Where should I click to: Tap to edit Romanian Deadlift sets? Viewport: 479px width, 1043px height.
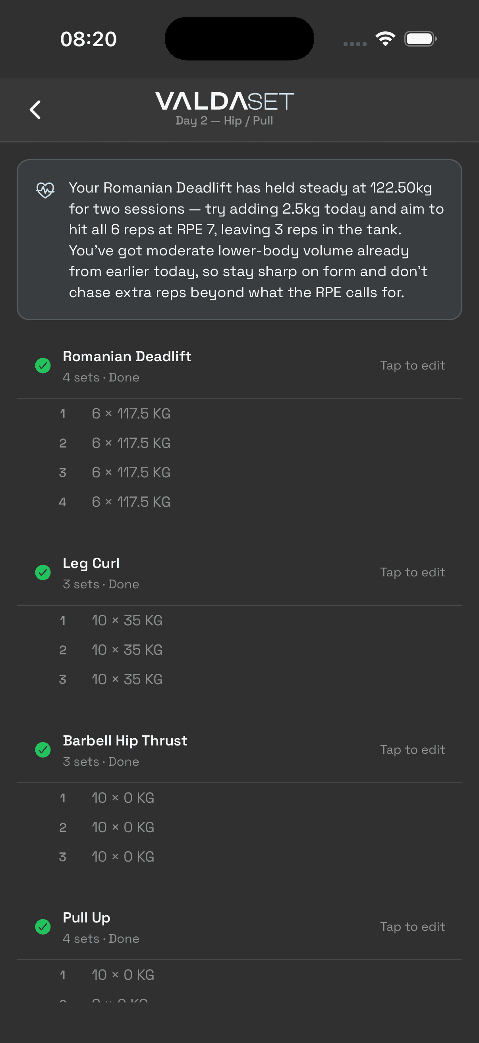[x=412, y=365]
